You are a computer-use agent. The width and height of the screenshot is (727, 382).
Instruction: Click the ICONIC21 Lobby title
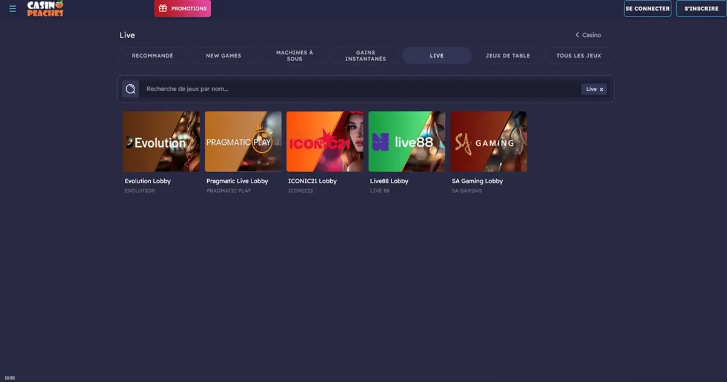click(313, 181)
